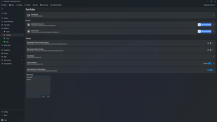
Task: Click the YouTube platform icon
Action: pos(5,35)
